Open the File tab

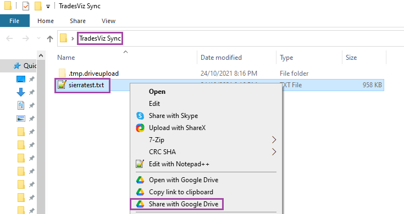click(14, 21)
